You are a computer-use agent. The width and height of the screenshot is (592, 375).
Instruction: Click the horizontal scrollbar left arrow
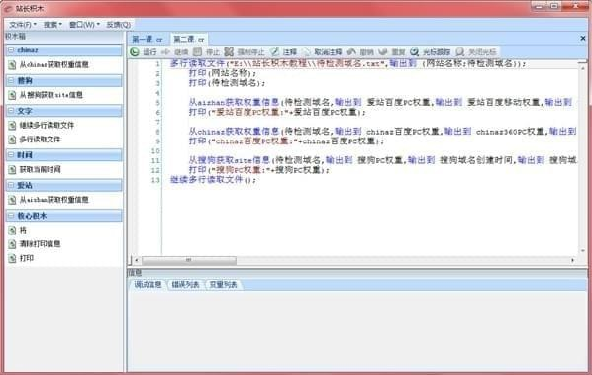pos(137,260)
